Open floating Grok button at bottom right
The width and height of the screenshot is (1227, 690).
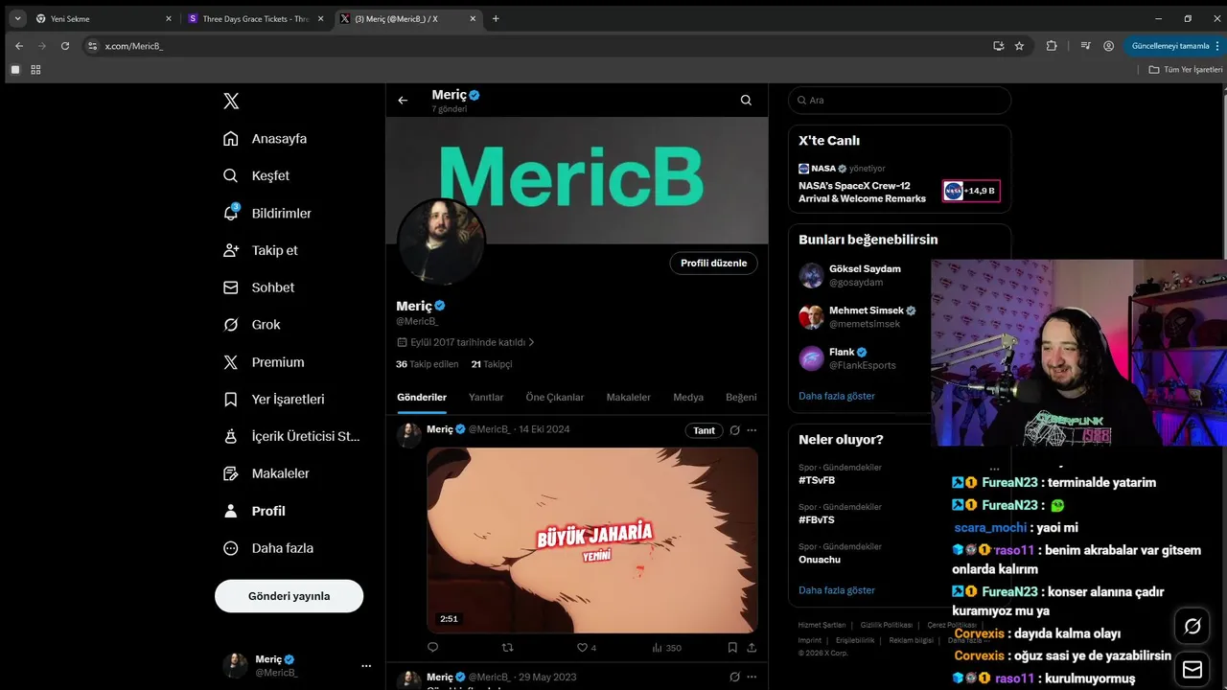pyautogui.click(x=1192, y=626)
